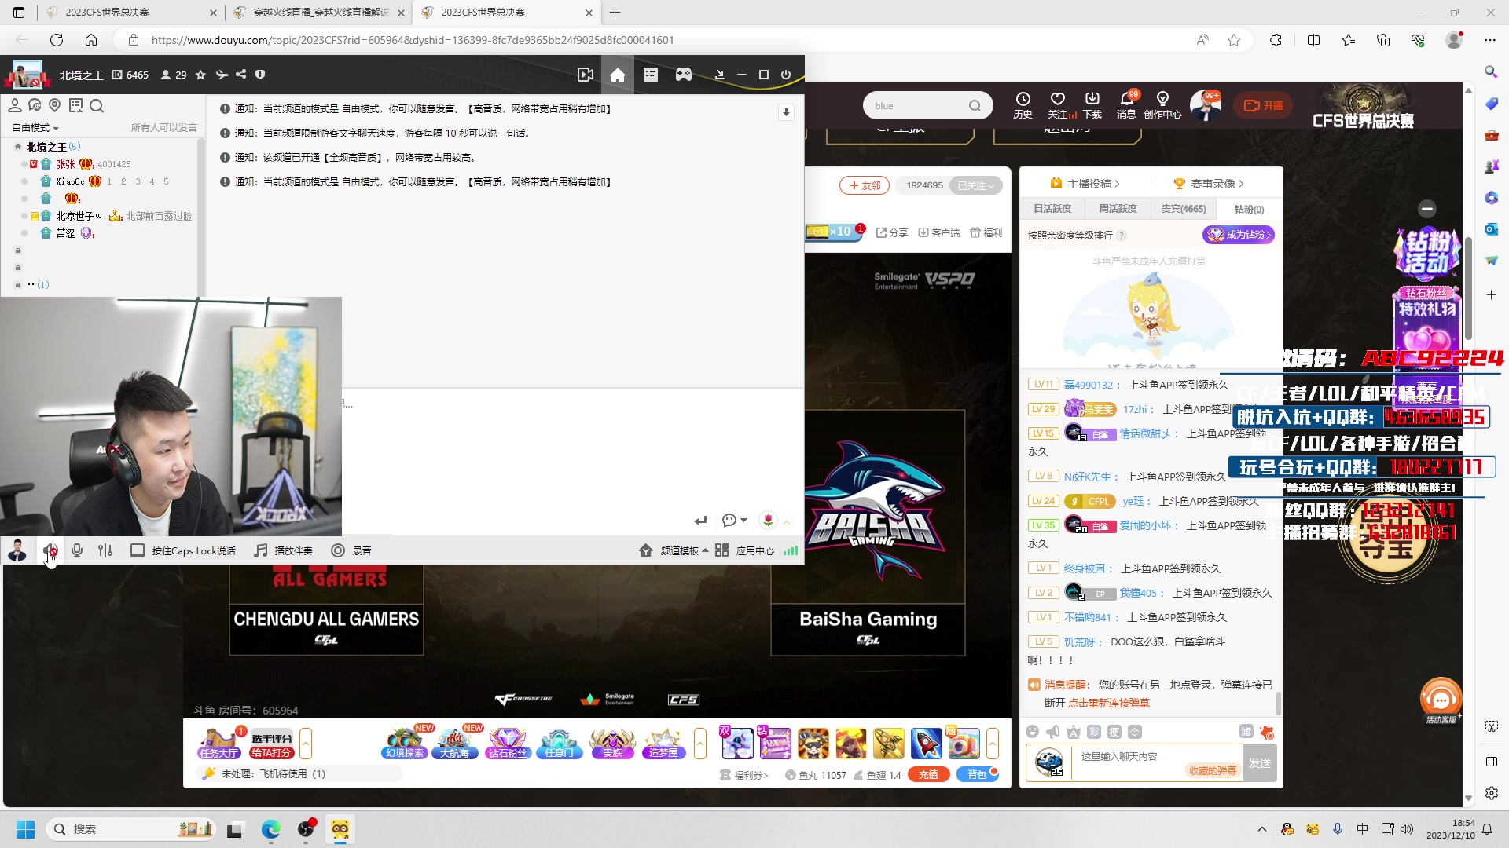Viewport: 1509px width, 848px height.
Task: Open the home view in YY window
Action: (618, 75)
